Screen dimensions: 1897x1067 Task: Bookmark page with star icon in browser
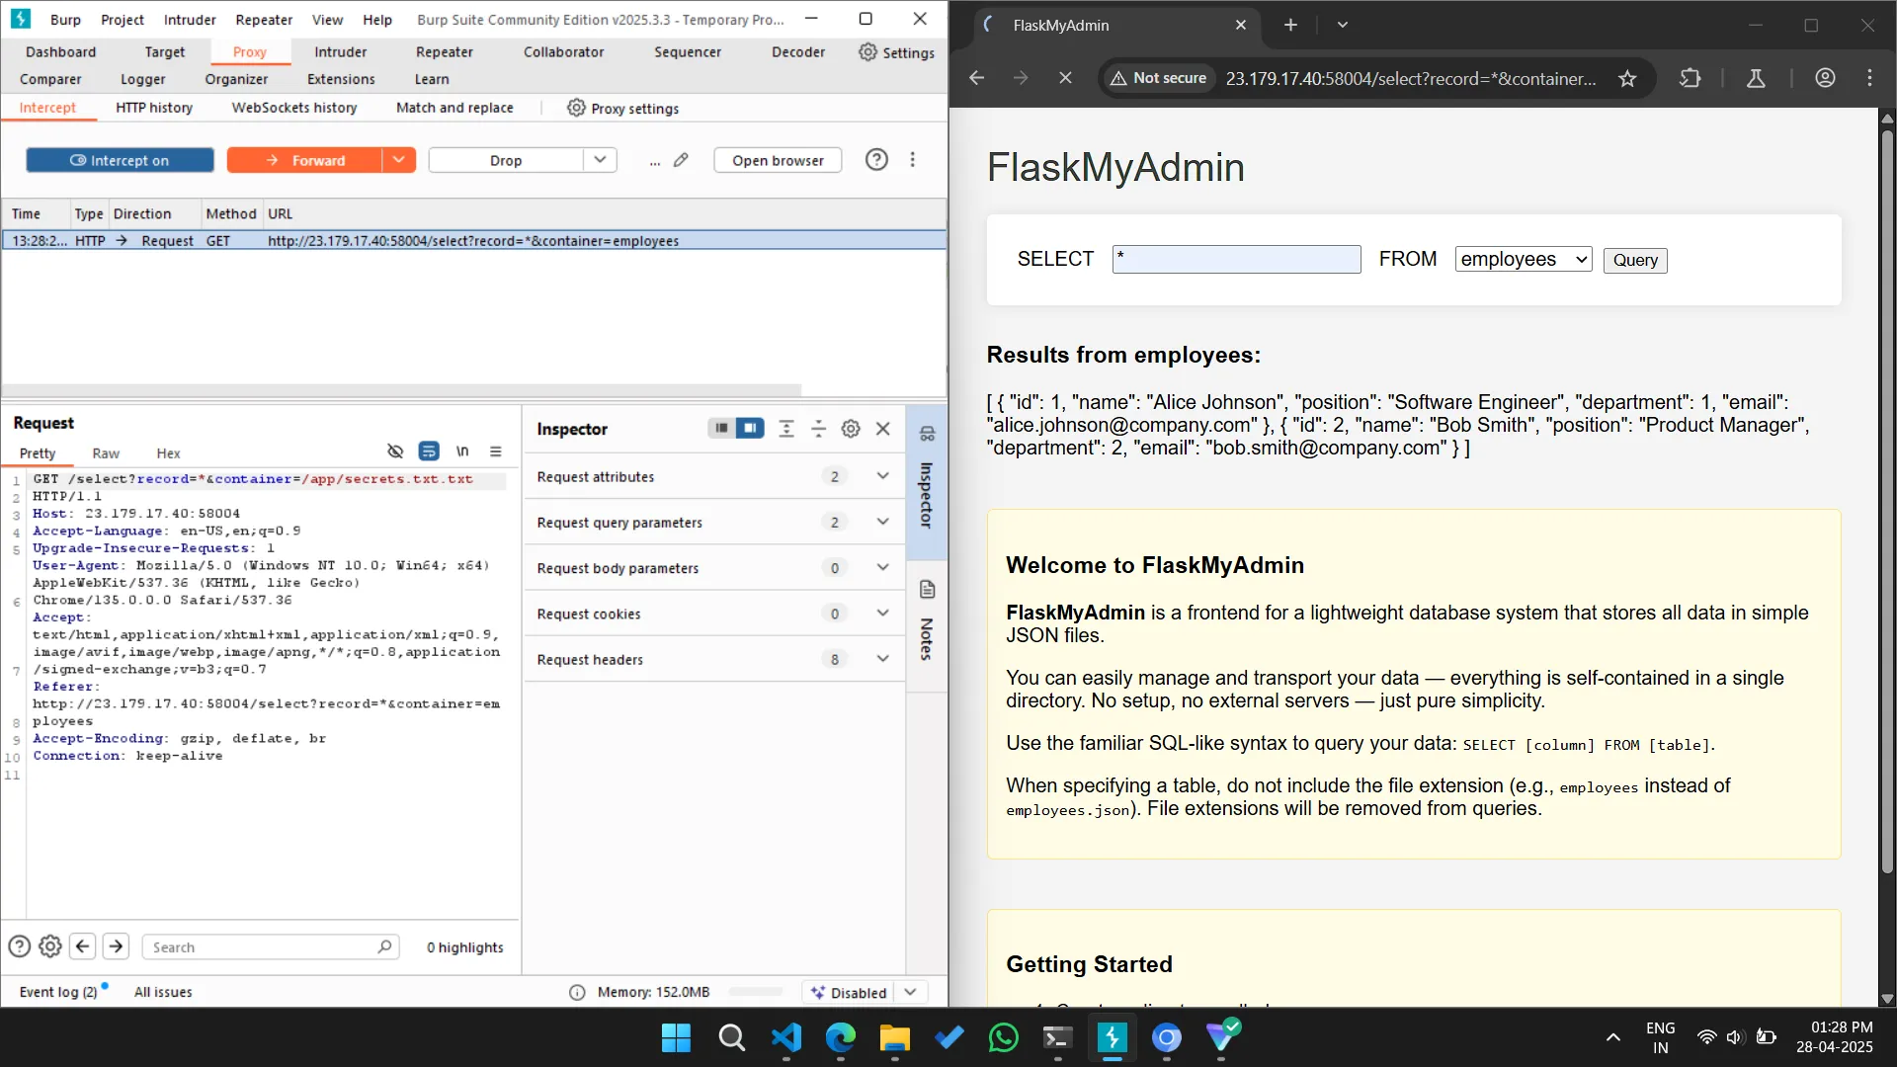point(1627,78)
